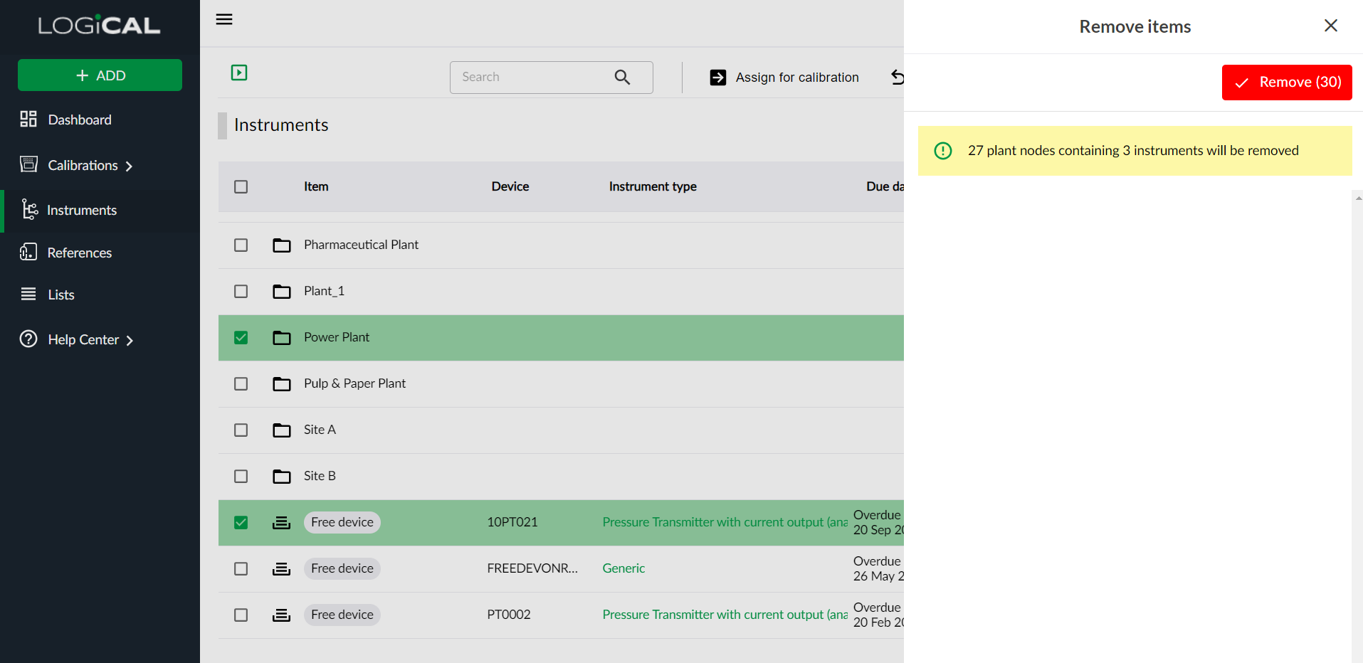1363x663 pixels.
Task: Check the Pulp & Paper Plant checkbox
Action: click(x=241, y=384)
